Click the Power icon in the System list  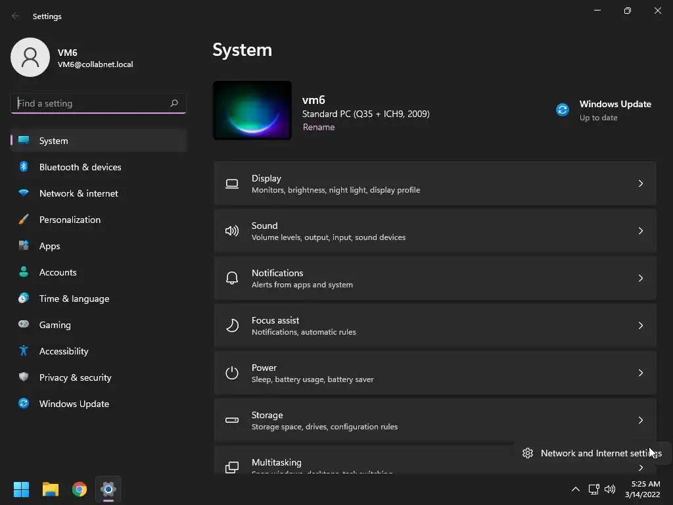click(232, 373)
